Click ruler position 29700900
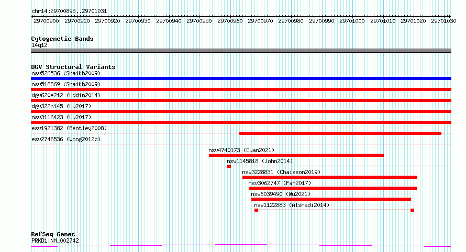The height and width of the screenshot is (252, 466). click(46, 21)
